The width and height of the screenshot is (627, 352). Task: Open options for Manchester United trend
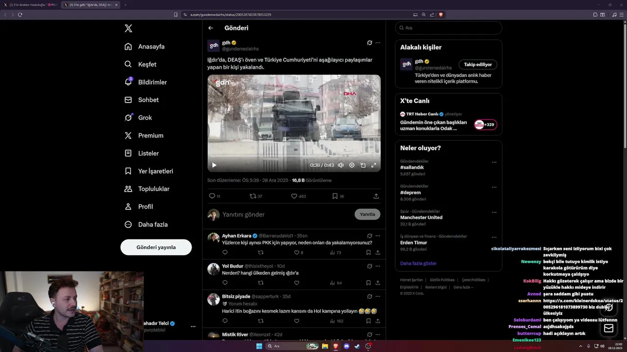click(494, 212)
